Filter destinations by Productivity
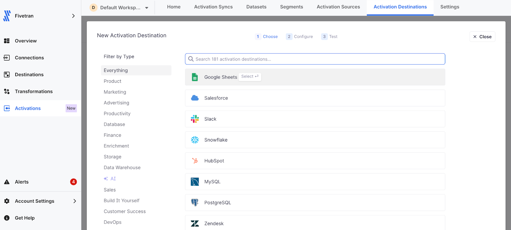The height and width of the screenshot is (230, 511). [x=117, y=114]
